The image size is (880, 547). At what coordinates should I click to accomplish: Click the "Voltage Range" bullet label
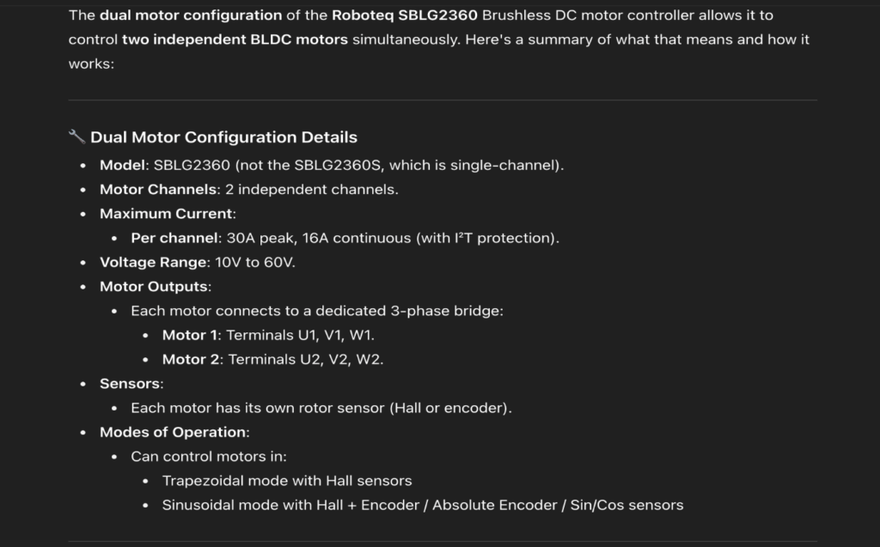[153, 262]
